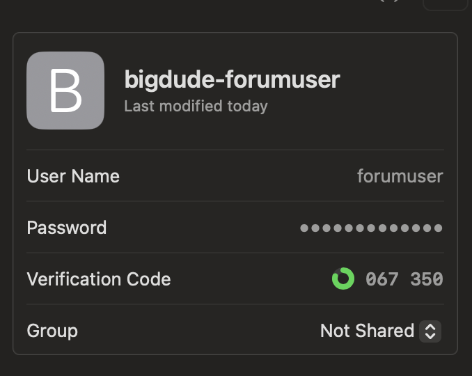Screen dimensions: 472x376
Task: Click the User Name field label
Action: click(73, 176)
